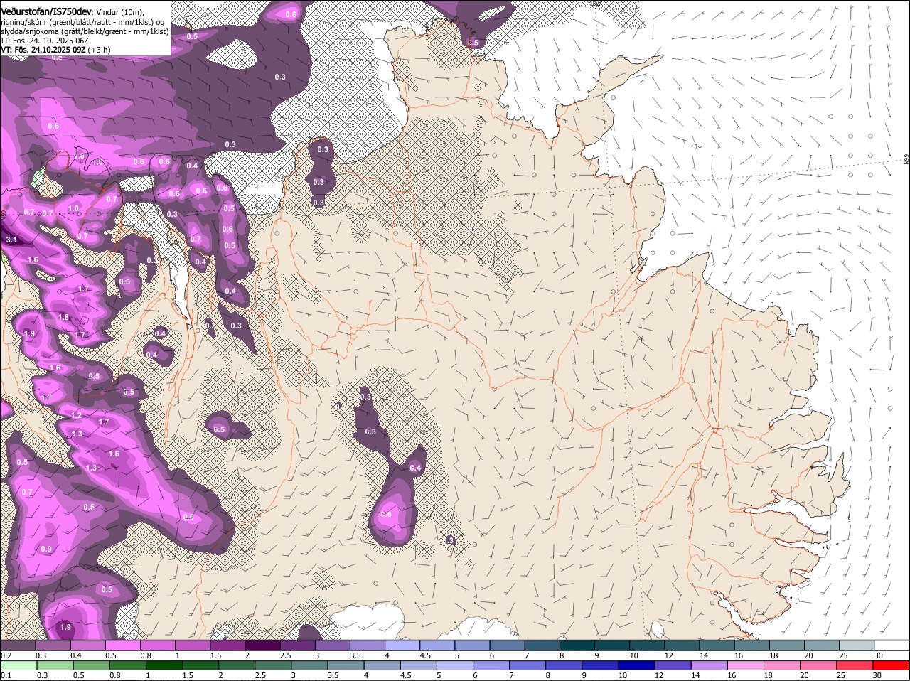Click the 3.1 precipitation value on the map
The height and width of the screenshot is (681, 910).
(11, 240)
